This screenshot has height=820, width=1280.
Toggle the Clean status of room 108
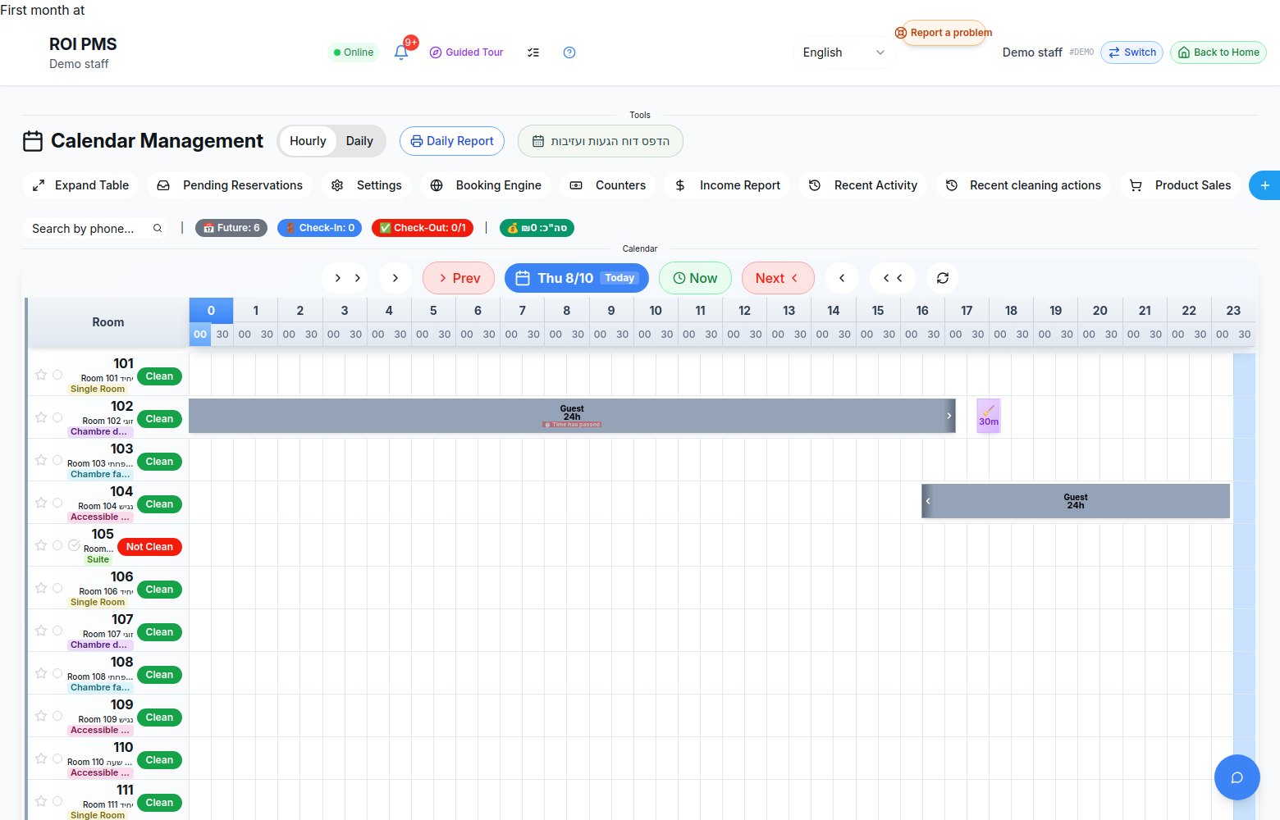(159, 675)
